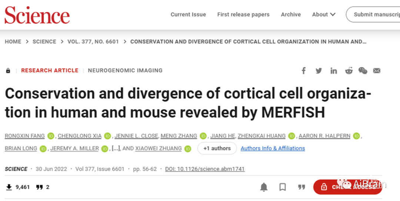This screenshot has height=201, width=400.
Task: Share through WeChat icon
Action: point(363,71)
